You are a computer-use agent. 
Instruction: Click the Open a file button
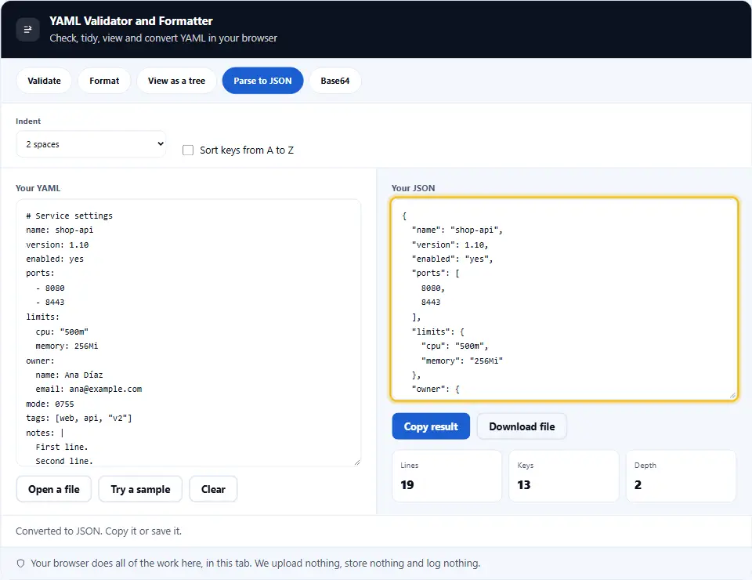54,489
